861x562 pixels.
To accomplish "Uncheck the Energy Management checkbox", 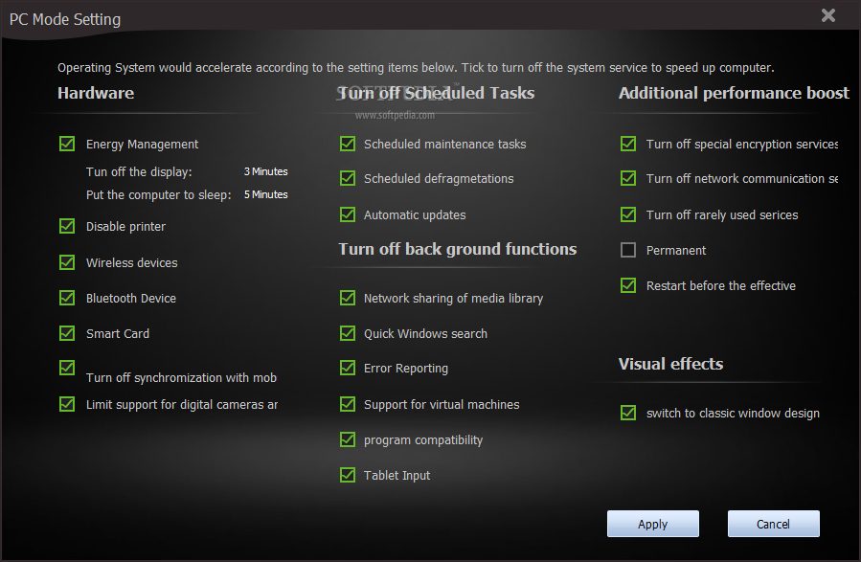I will point(67,144).
